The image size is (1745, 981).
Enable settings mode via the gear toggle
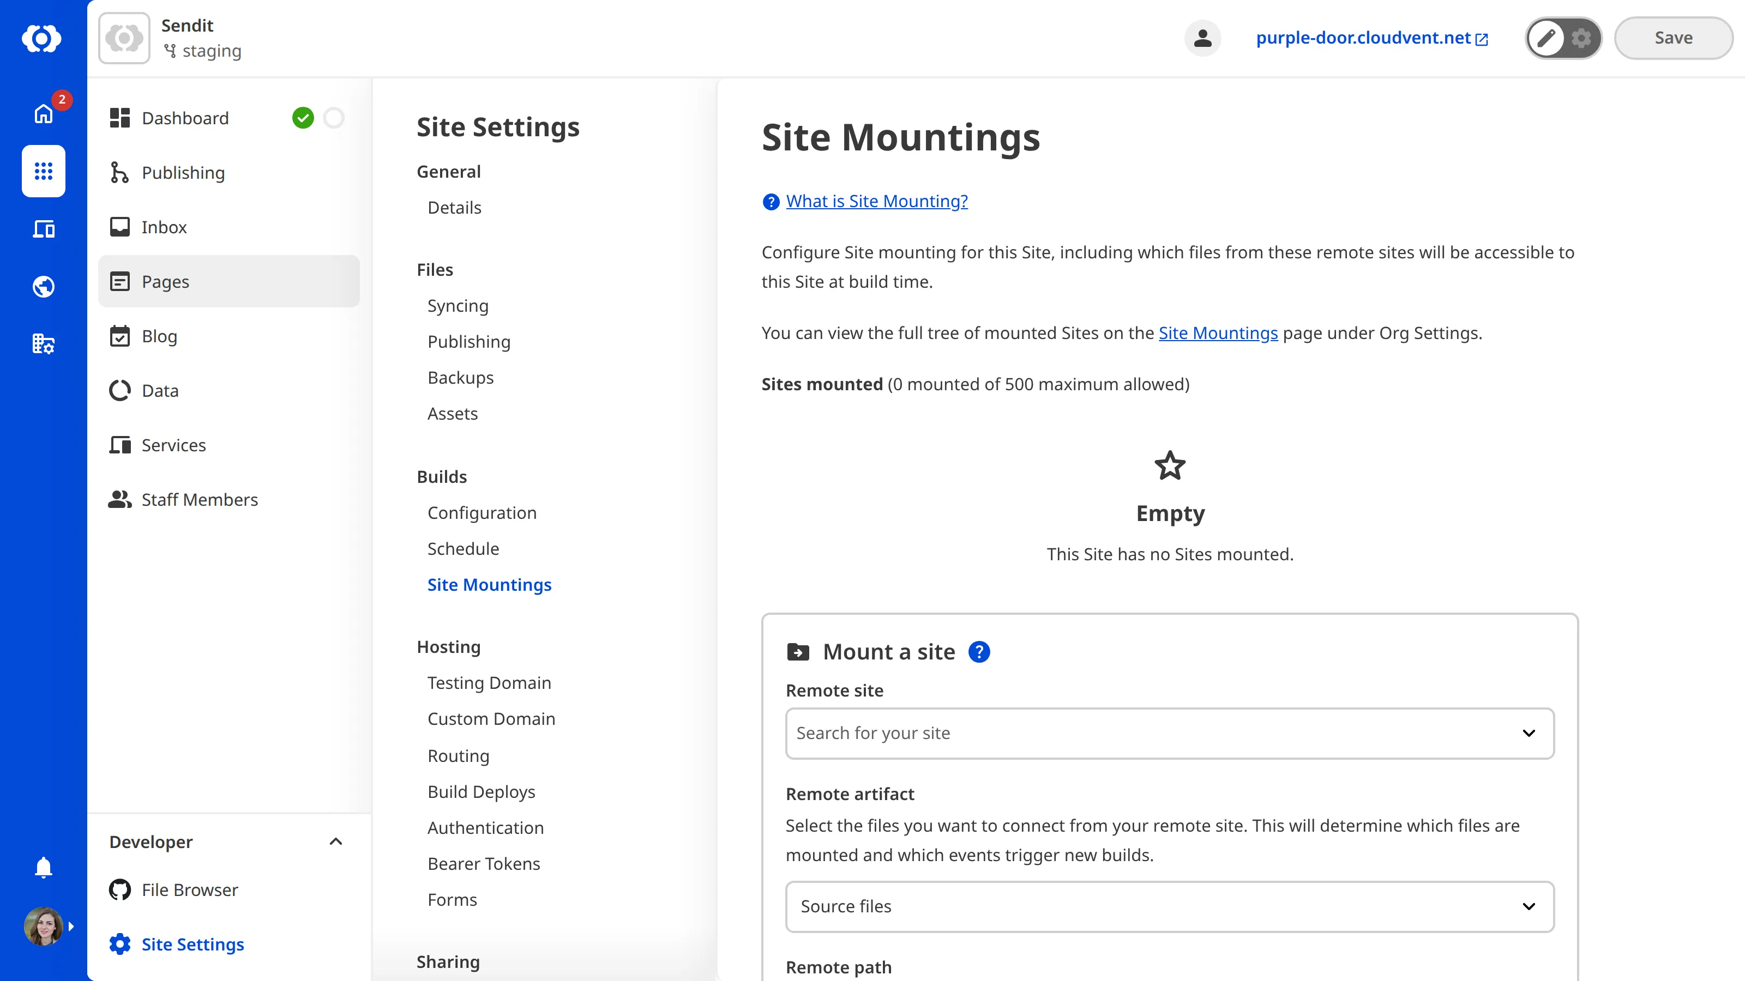(1581, 38)
